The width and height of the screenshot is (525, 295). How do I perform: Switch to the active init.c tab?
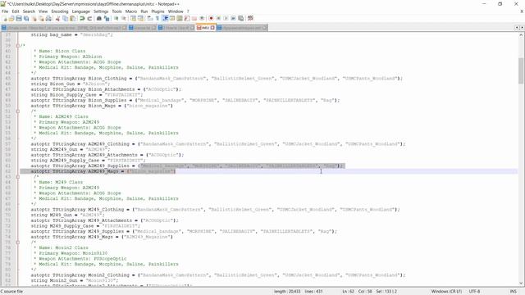(205, 28)
